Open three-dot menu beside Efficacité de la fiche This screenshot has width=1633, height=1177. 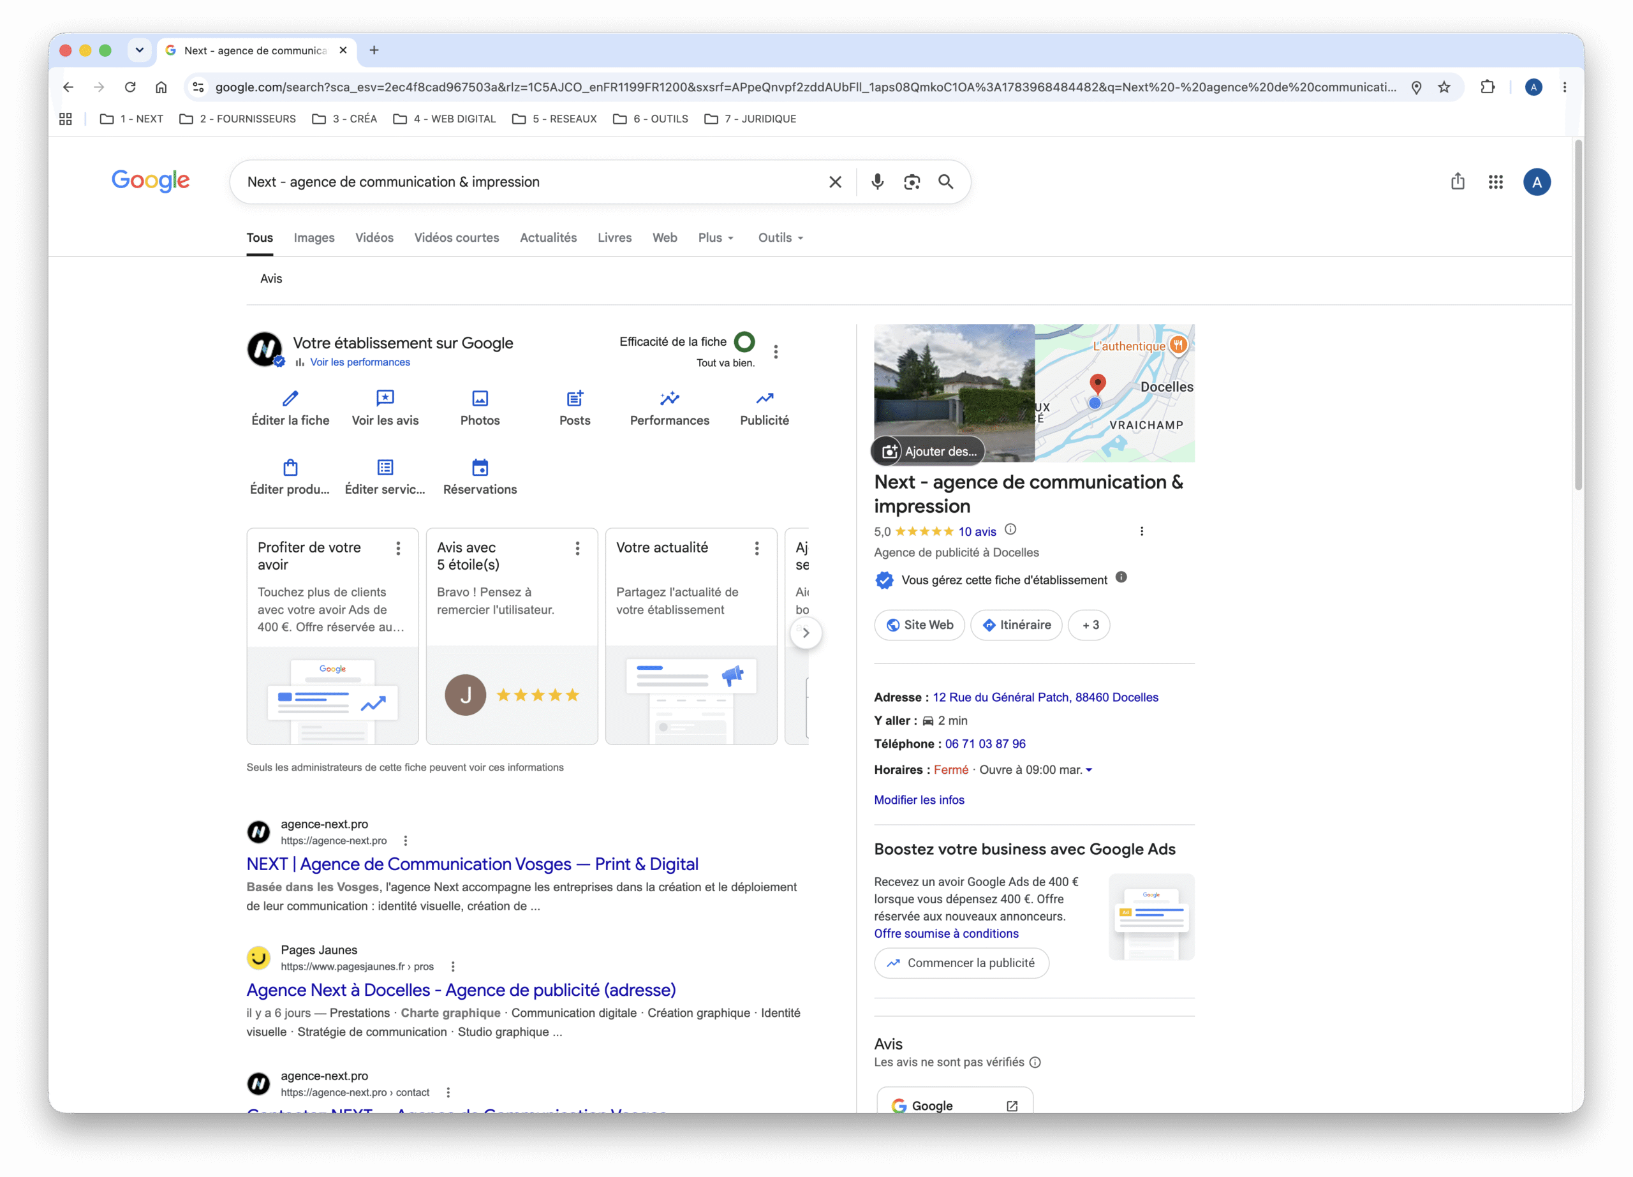(776, 352)
